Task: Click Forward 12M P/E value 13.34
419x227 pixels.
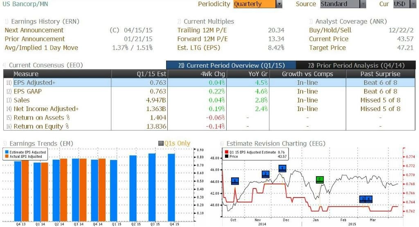Action: pos(276,39)
